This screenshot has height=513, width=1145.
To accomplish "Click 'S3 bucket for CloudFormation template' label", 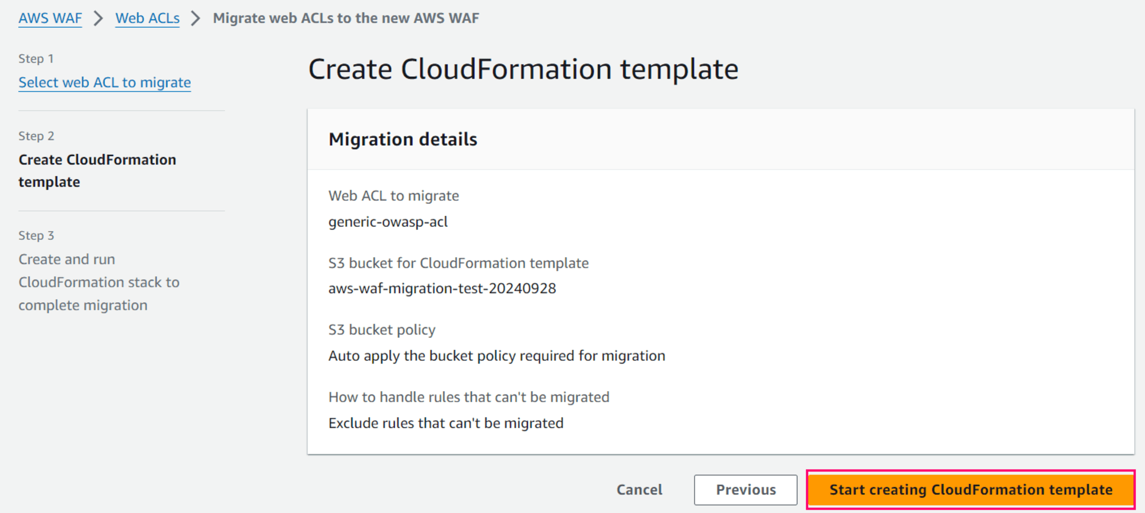I will point(459,263).
